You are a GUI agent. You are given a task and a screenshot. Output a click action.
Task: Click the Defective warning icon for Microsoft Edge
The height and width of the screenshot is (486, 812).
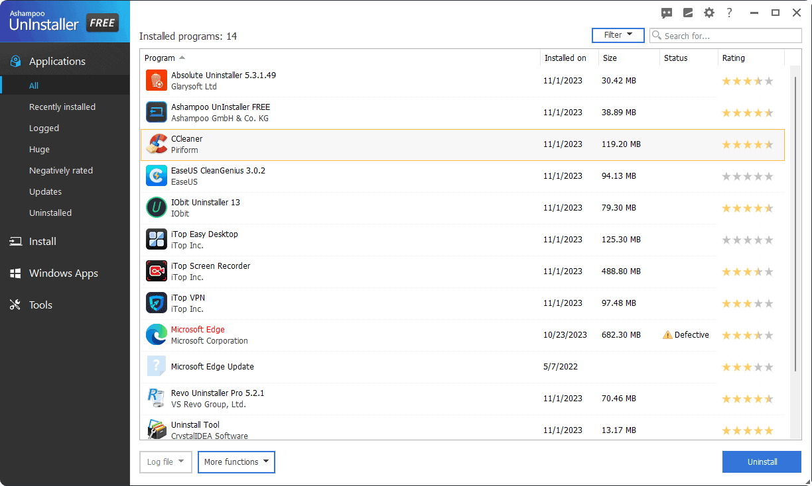[667, 335]
